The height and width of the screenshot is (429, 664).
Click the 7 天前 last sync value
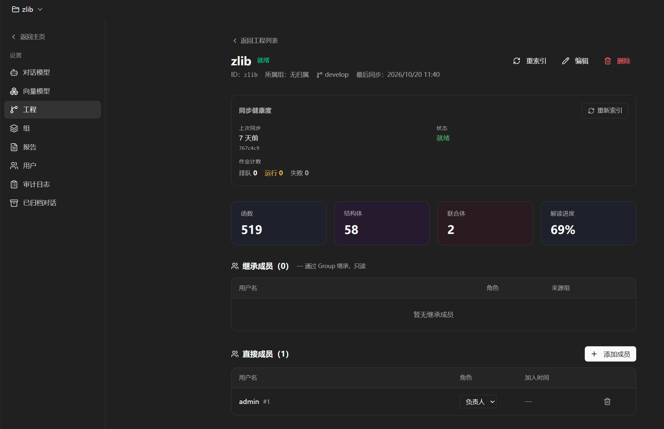pos(249,138)
